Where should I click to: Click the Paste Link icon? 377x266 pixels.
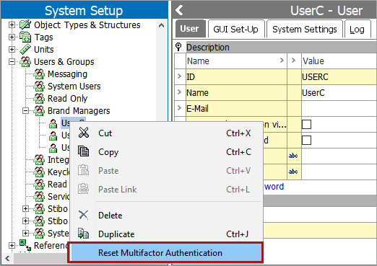coord(84,189)
